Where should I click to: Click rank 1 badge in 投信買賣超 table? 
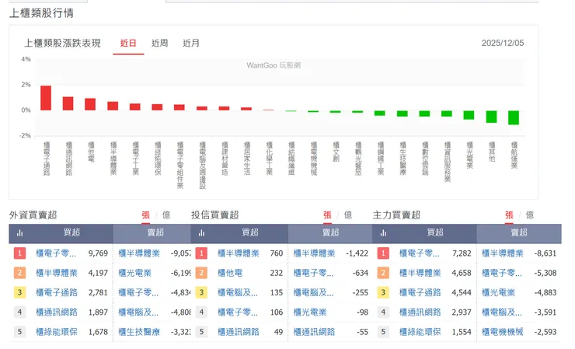(x=201, y=253)
